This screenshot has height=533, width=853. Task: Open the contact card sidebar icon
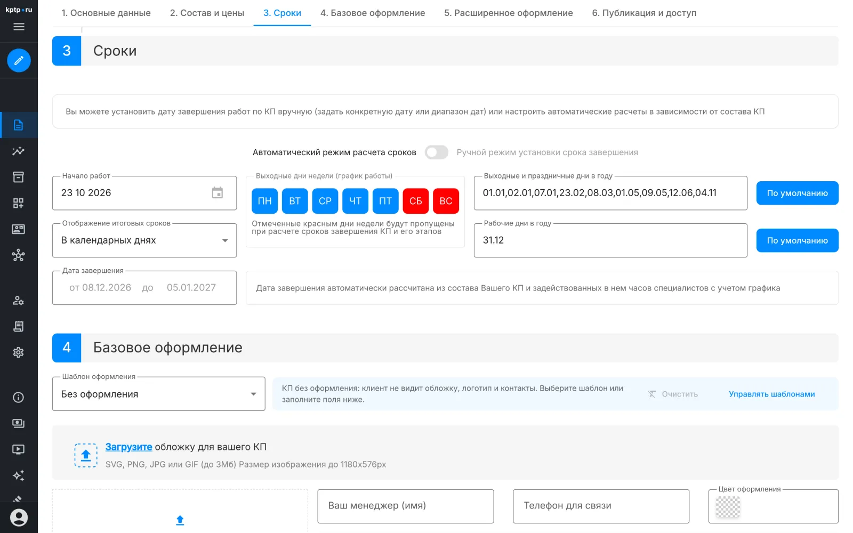(x=19, y=229)
